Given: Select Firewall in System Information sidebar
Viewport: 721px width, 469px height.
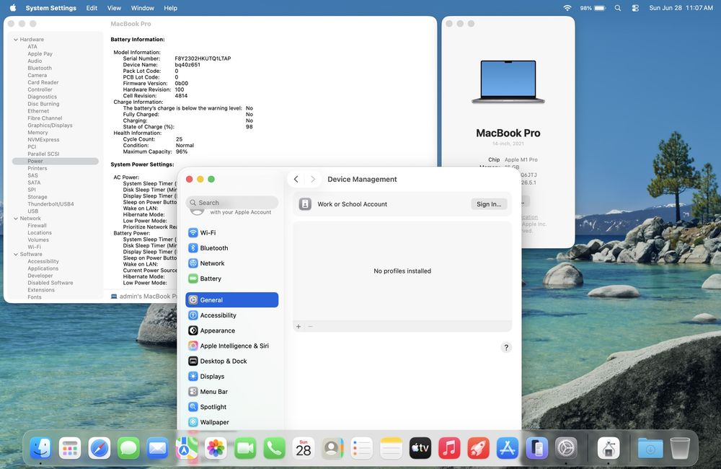Looking at the screenshot, I should [37, 226].
